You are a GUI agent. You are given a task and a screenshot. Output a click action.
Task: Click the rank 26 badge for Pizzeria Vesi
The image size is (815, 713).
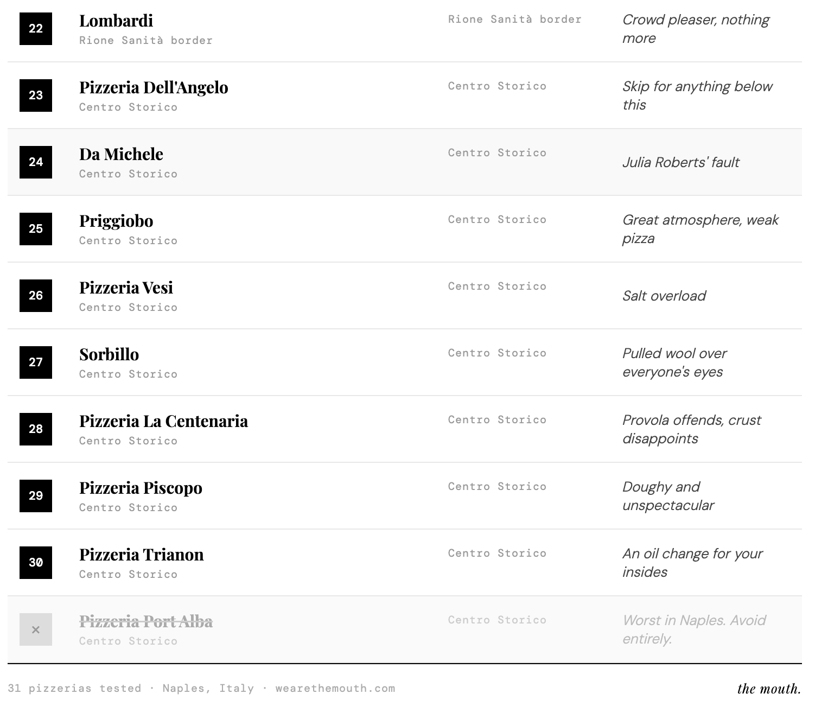pyautogui.click(x=36, y=296)
